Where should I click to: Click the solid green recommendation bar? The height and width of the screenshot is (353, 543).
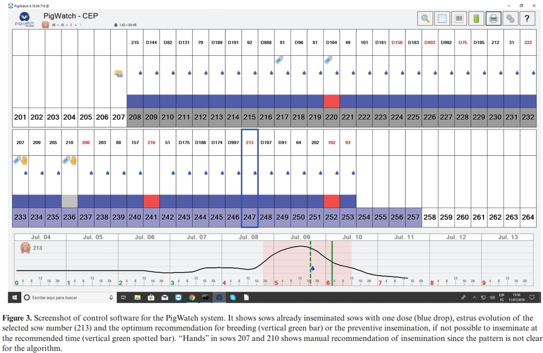pyautogui.click(x=332, y=263)
